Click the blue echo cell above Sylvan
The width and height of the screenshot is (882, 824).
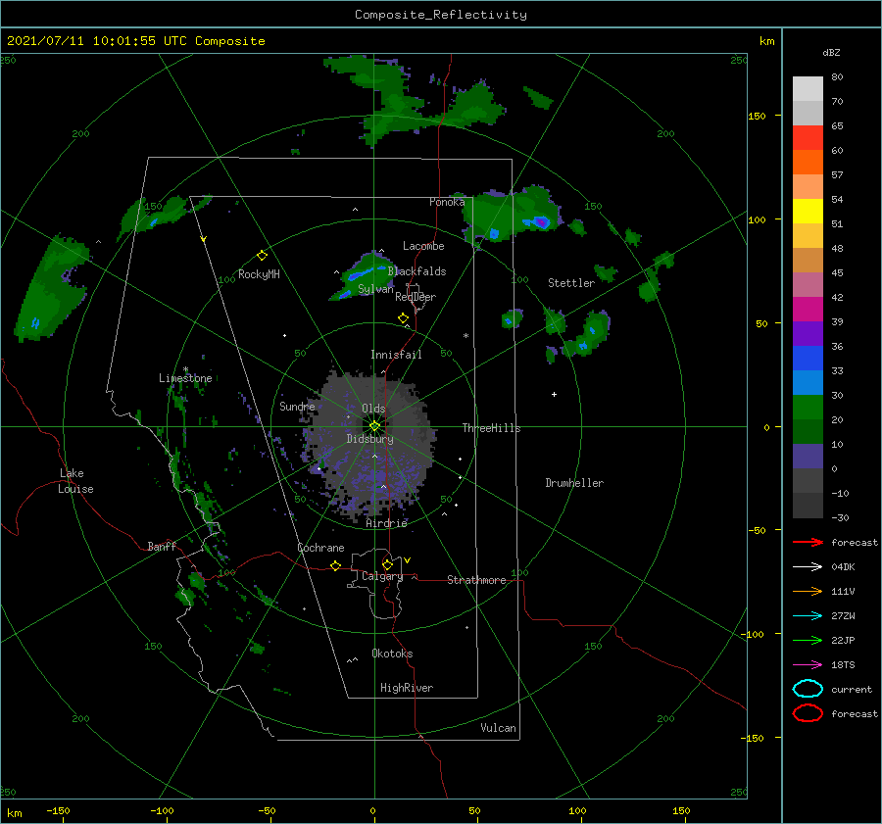(x=363, y=273)
